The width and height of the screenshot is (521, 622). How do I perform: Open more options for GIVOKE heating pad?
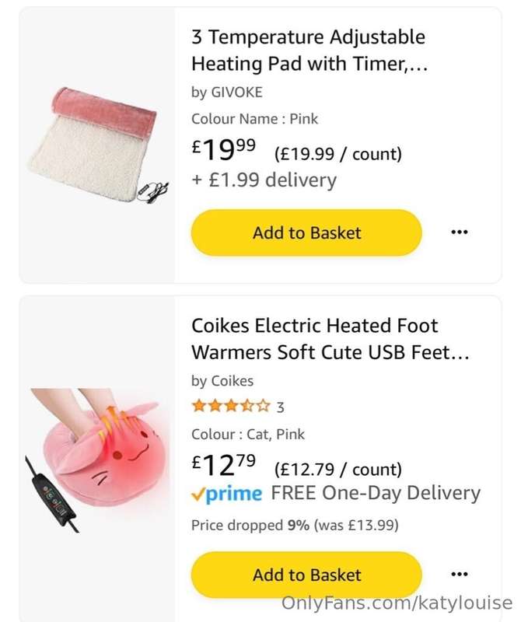click(460, 232)
